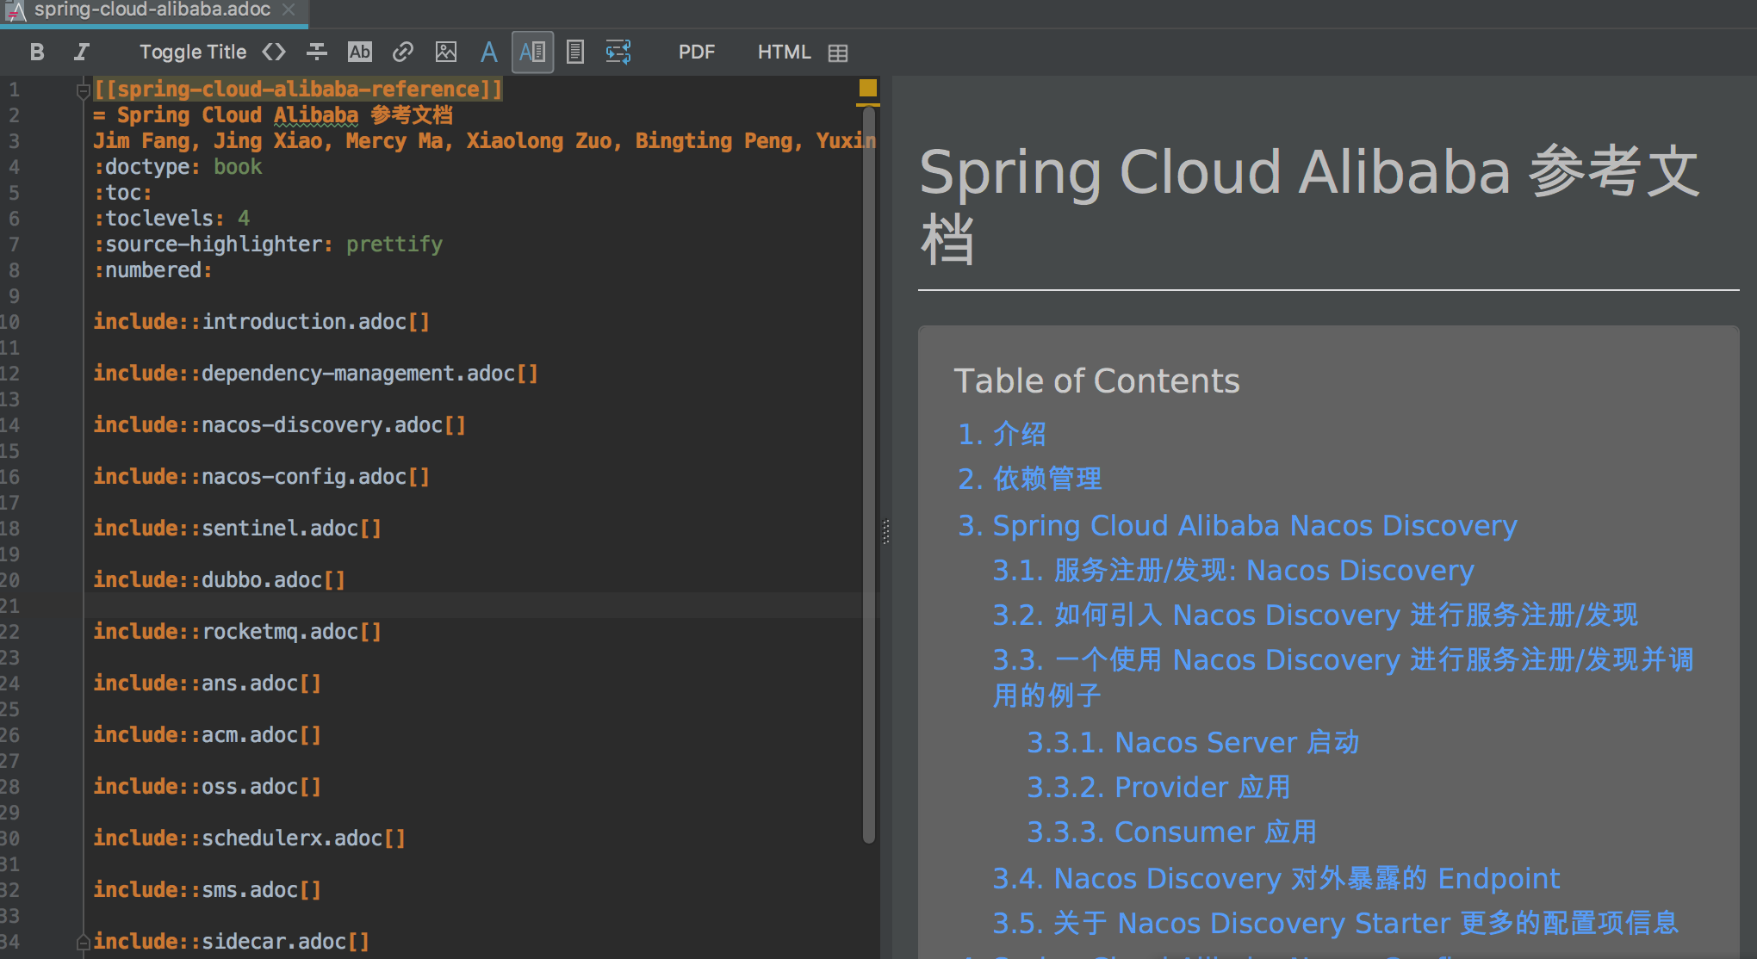Click the fold end marker at line 34

(83, 942)
